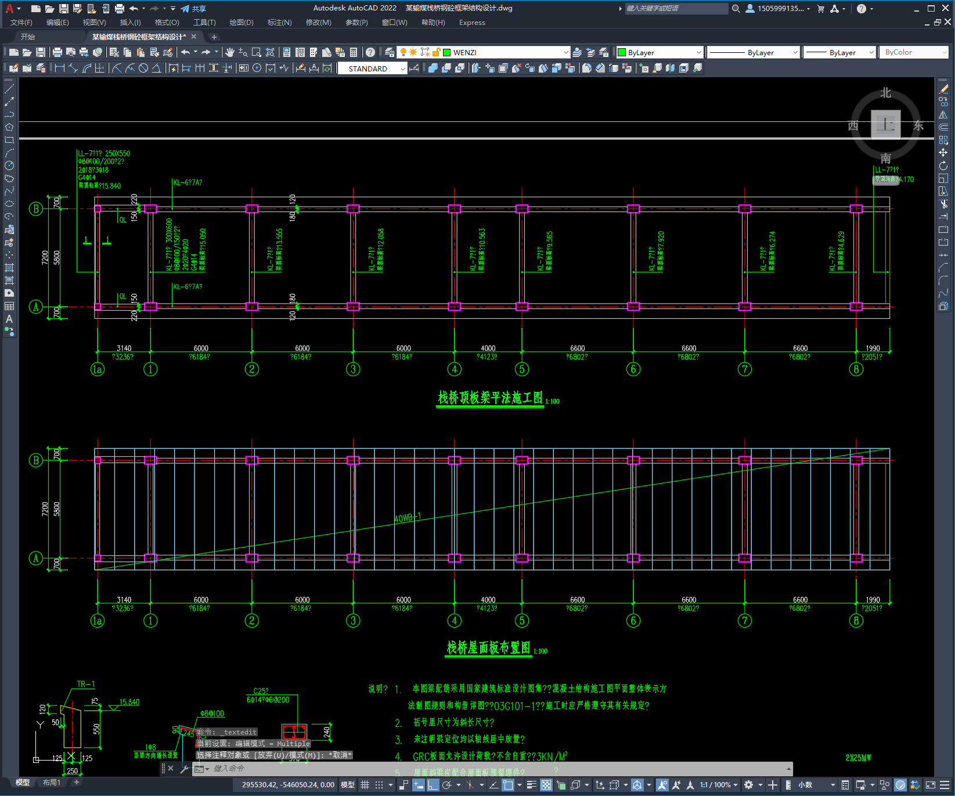955x796 pixels.
Task: Open the 1:1 / 100% annotation scale dropdown
Action: pyautogui.click(x=719, y=785)
